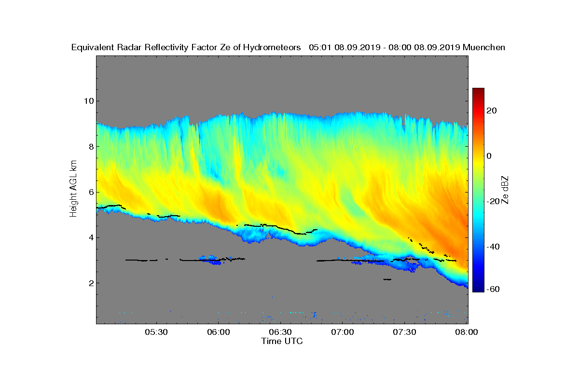Click the colorbar value -20
This screenshot has width=579, height=386.
[x=493, y=201]
